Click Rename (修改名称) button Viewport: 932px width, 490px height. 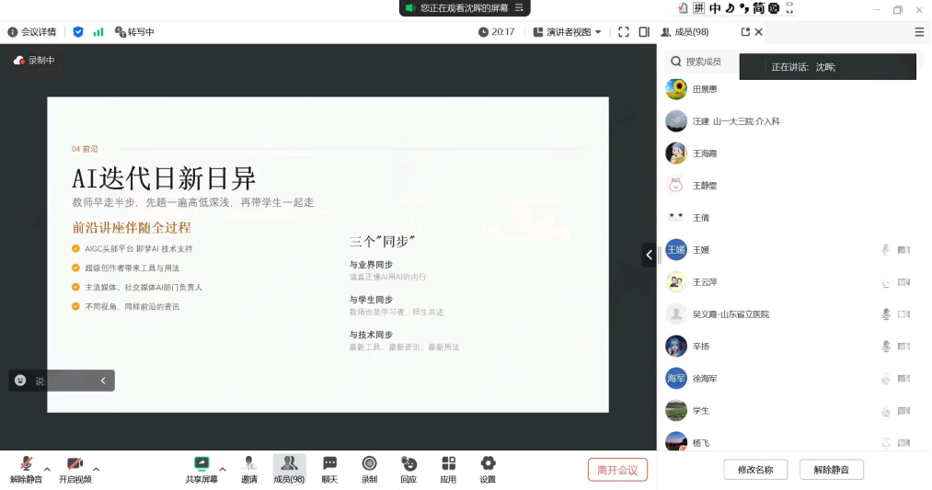point(755,470)
